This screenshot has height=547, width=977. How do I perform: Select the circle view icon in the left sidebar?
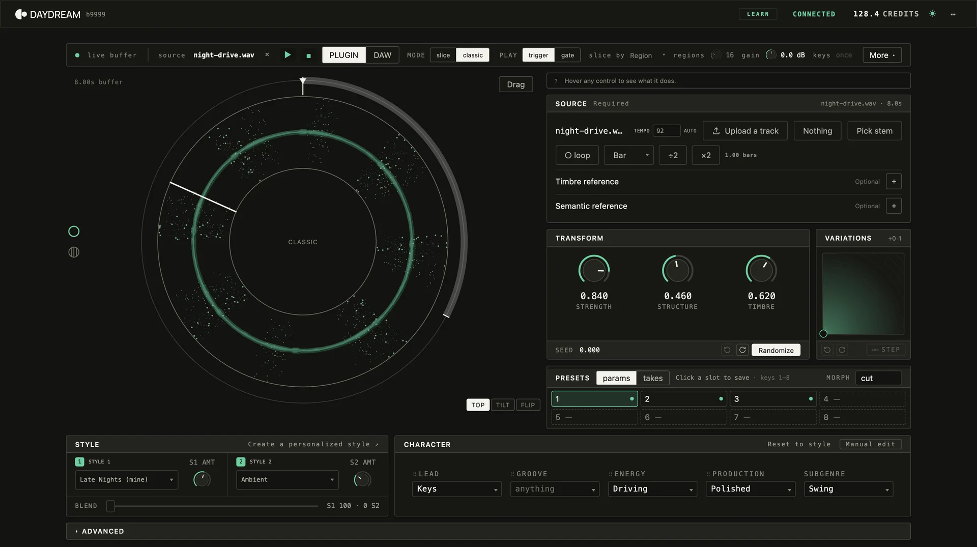click(x=74, y=232)
